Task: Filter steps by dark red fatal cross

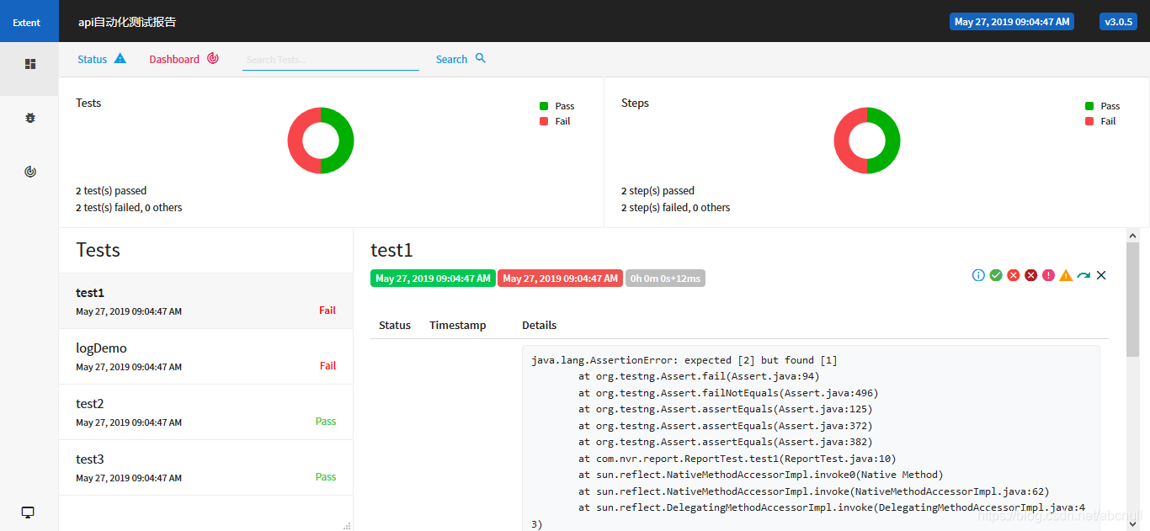Action: (x=1030, y=275)
